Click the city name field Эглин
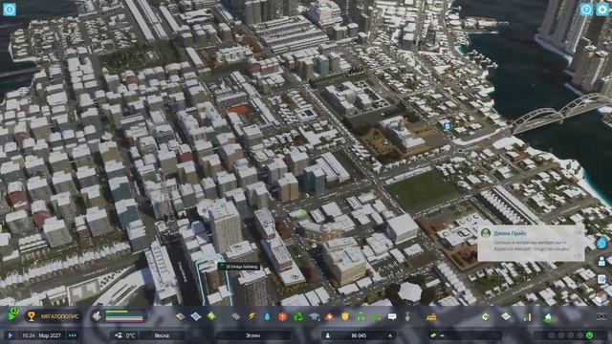Image resolution: width=612 pixels, height=344 pixels. (x=252, y=335)
